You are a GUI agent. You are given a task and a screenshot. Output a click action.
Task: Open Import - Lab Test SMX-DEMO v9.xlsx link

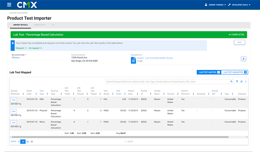click(155, 58)
